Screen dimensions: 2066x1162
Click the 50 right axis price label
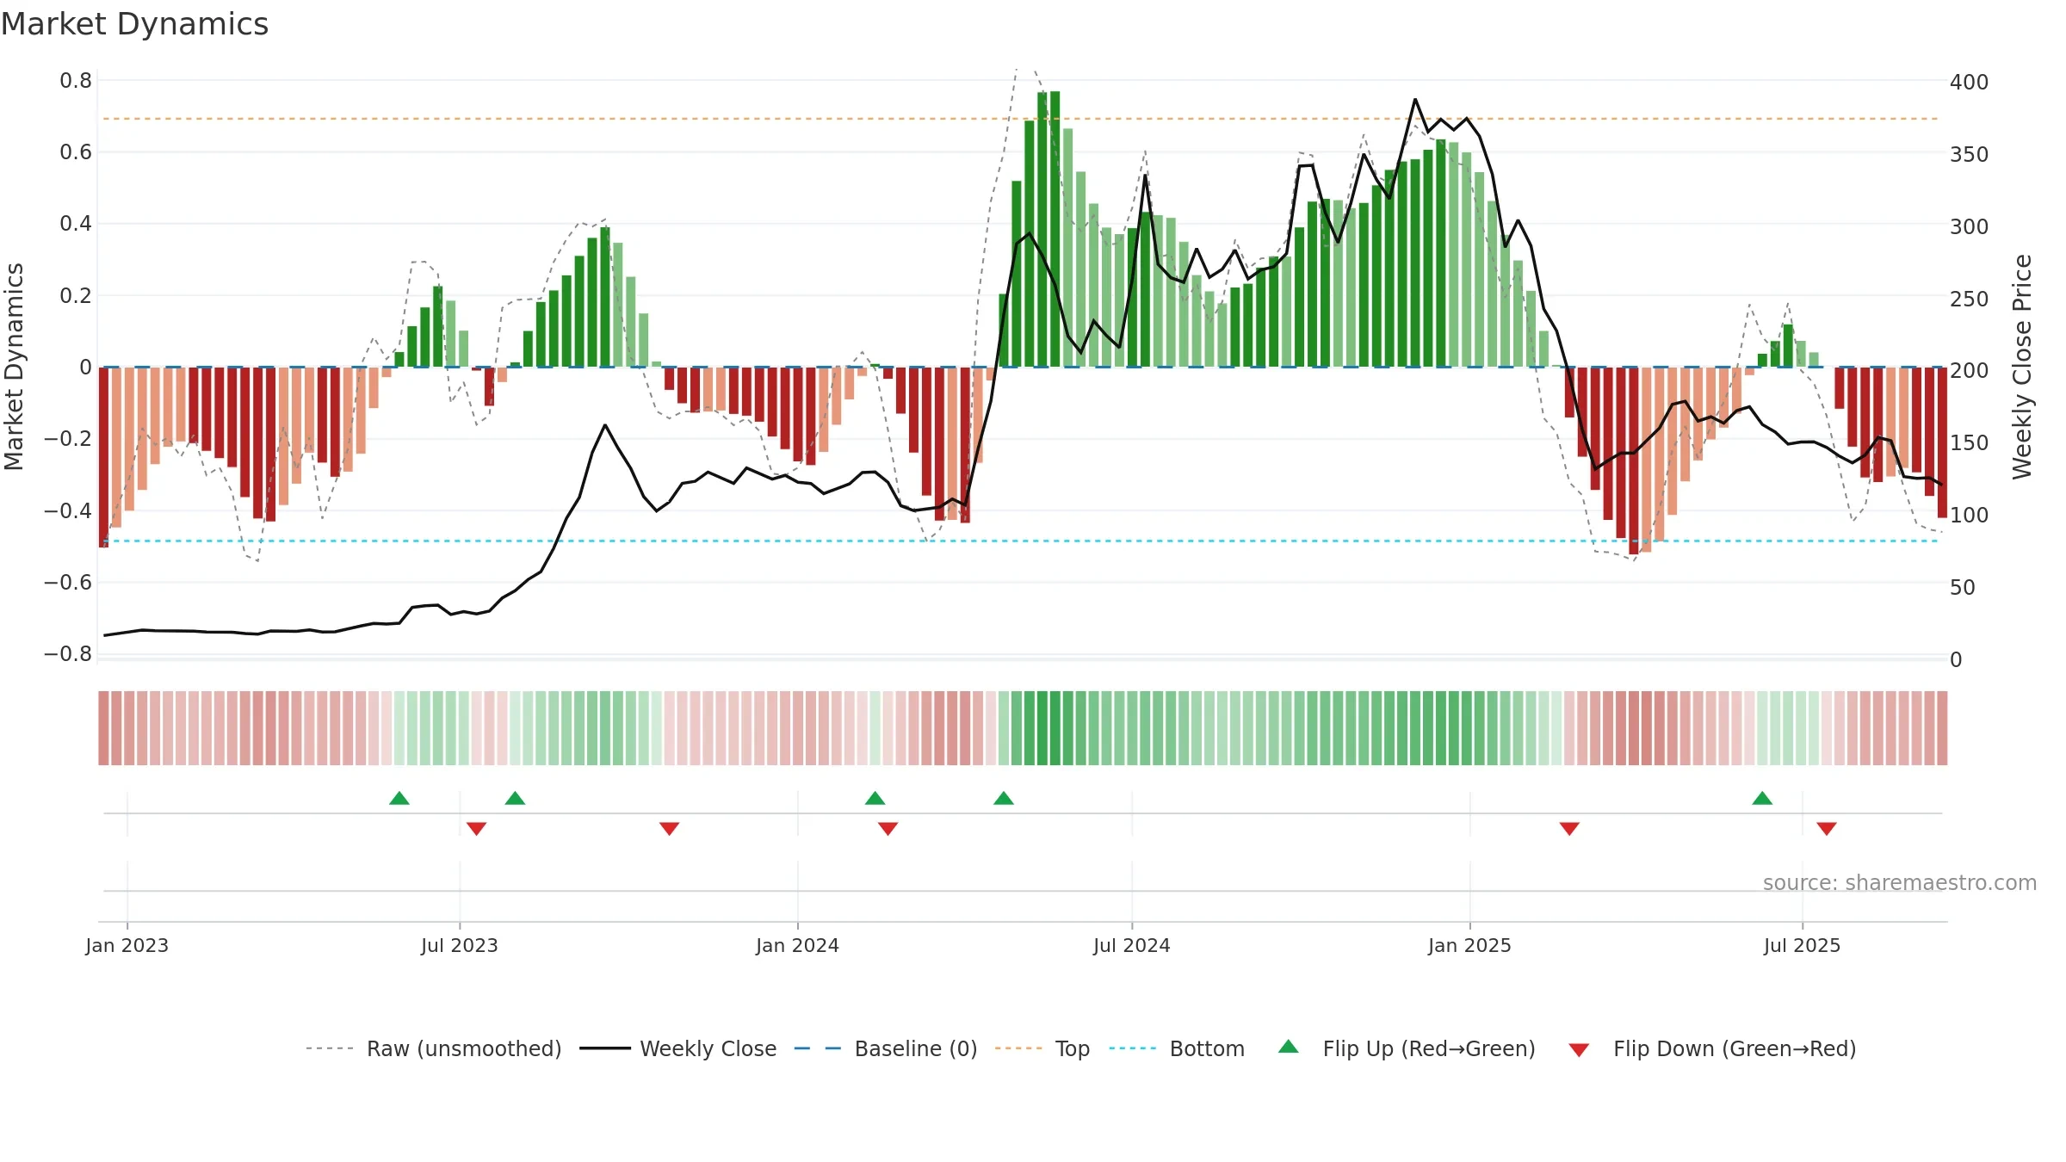(x=1963, y=588)
